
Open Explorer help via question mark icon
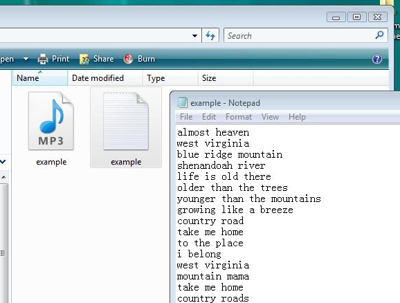click(376, 59)
